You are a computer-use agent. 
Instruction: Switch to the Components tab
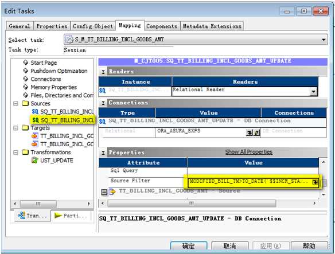click(162, 26)
